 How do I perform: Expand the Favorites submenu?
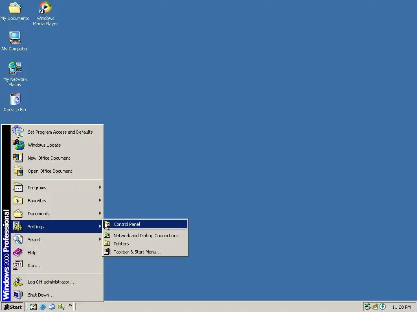click(x=57, y=201)
